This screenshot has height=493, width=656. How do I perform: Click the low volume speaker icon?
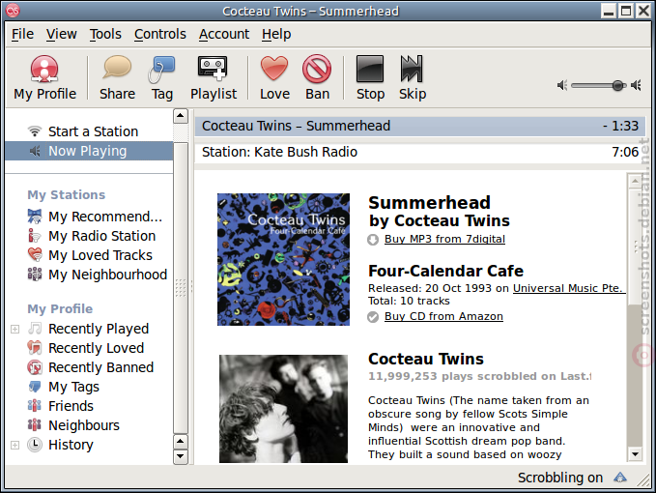tap(562, 85)
